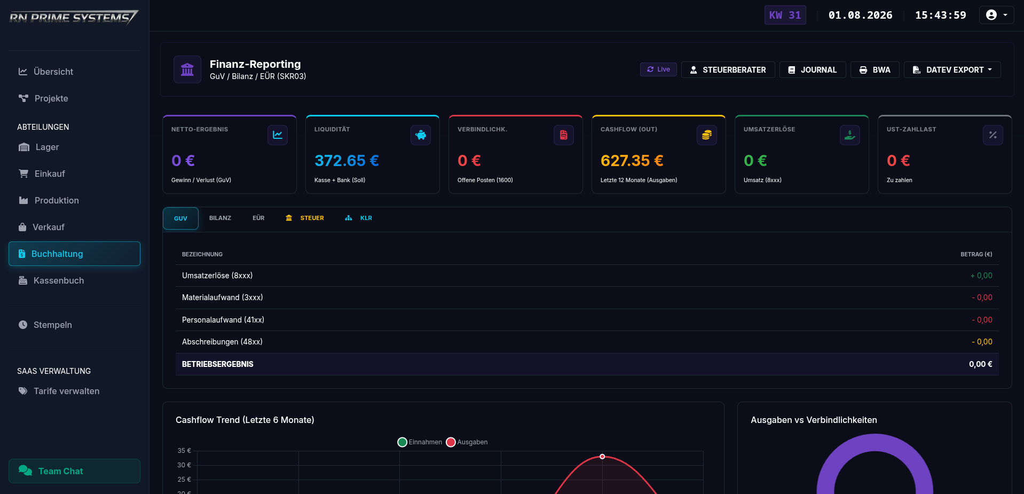Click the Netto-Ergebnis line chart icon
The height and width of the screenshot is (494, 1024).
(278, 135)
